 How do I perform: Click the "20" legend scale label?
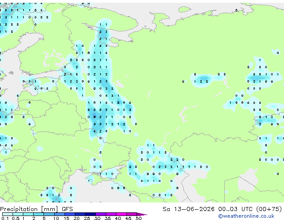tap(77, 218)
